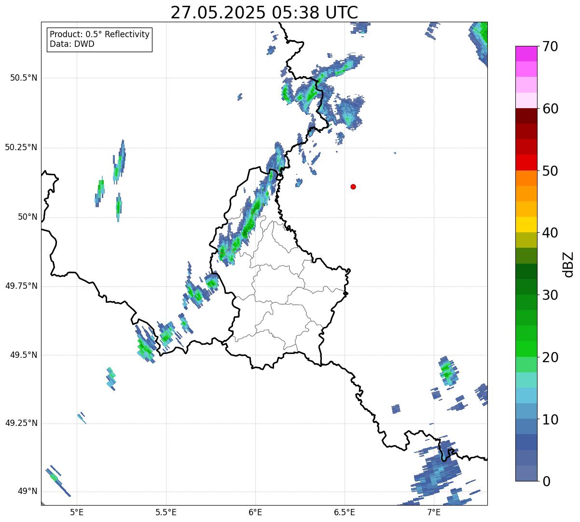Click the dBZ colorbar axis label

568,264
